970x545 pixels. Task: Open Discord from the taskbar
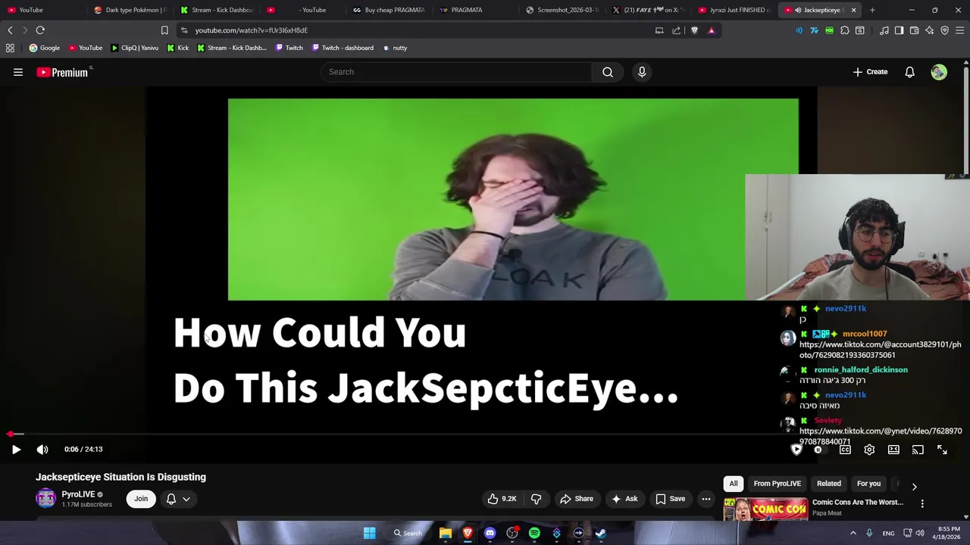click(490, 533)
